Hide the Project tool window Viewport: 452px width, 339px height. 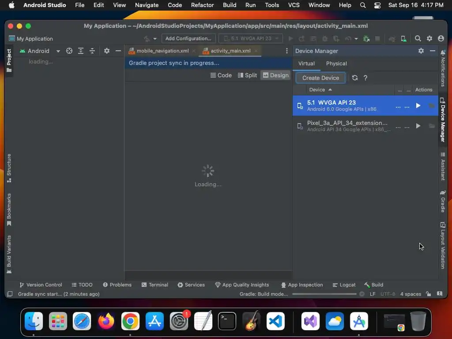click(x=118, y=51)
